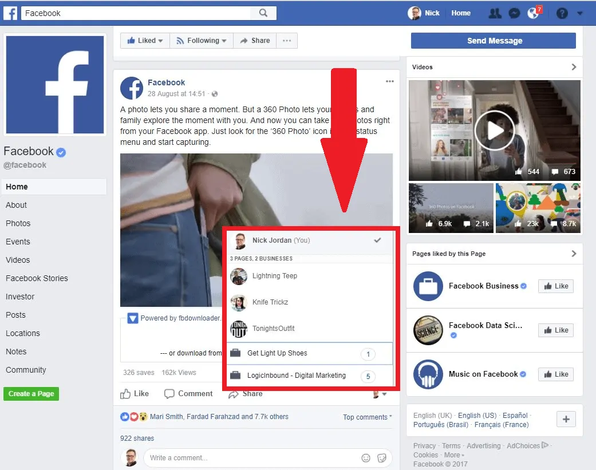
Task: Toggle the Liked status of the page
Action: [x=144, y=40]
